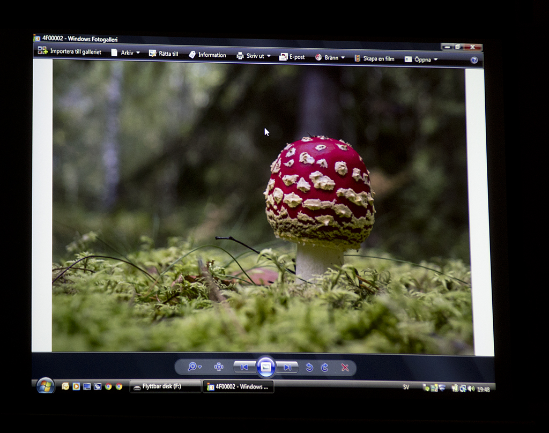Click the volume speaker tray icon
Image resolution: width=549 pixels, height=433 pixels.
471,389
